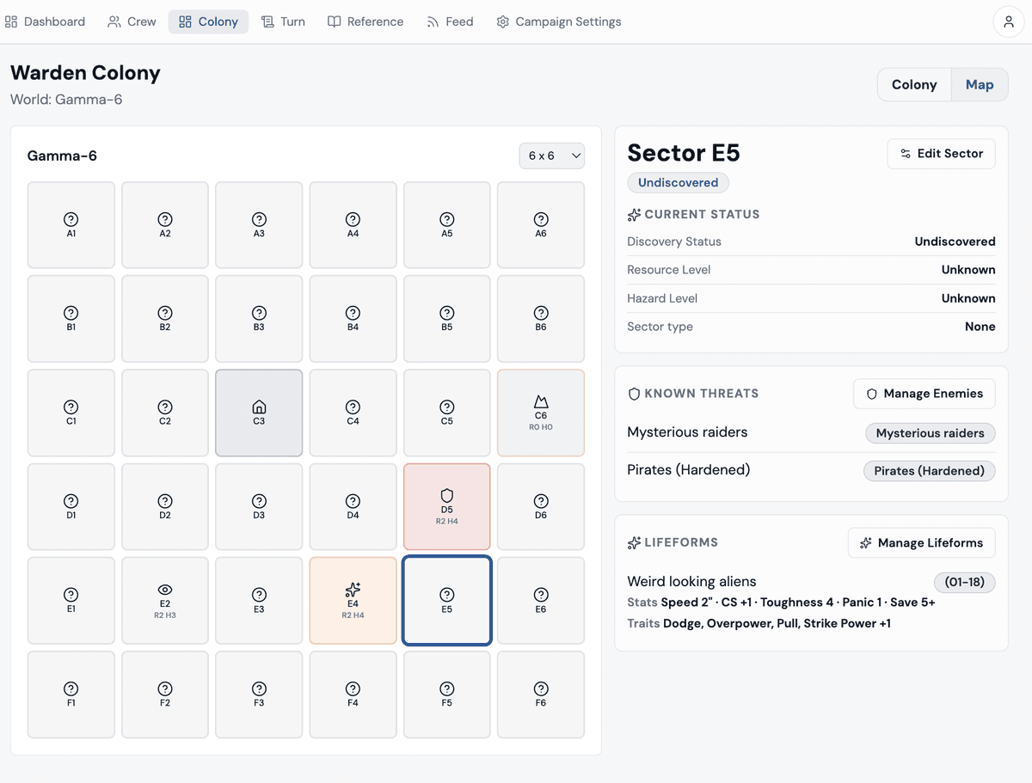Select the home base sector C3
Viewport: 1032px width, 783px height.
pyautogui.click(x=259, y=413)
